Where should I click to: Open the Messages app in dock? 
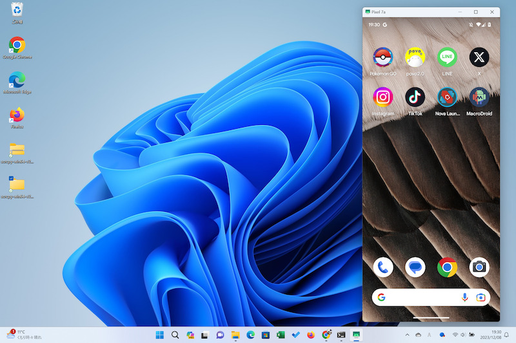point(415,266)
